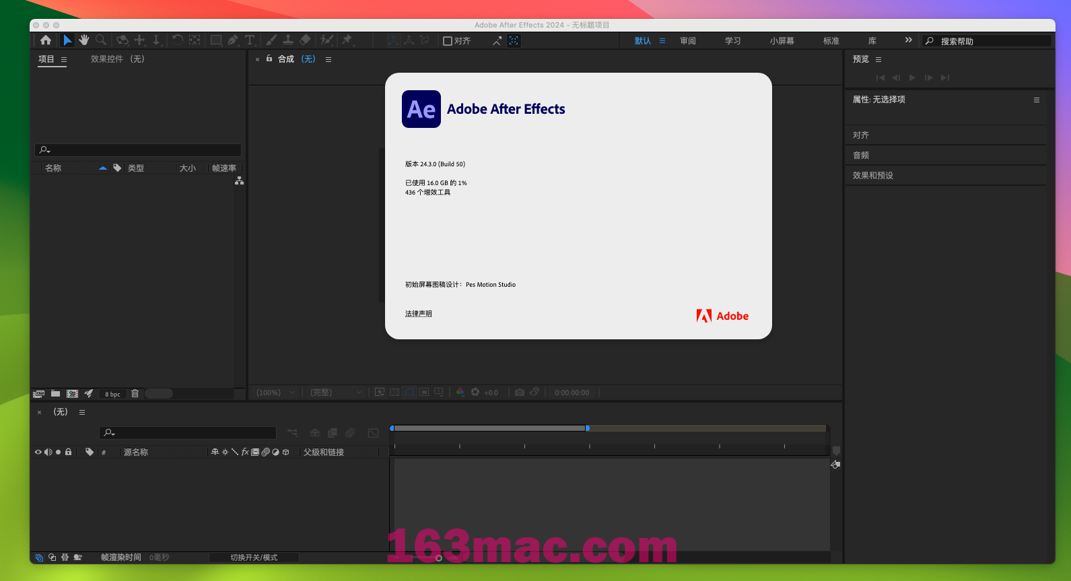The image size is (1071, 581).
Task: Select the Orbit camera tool
Action: 122,40
